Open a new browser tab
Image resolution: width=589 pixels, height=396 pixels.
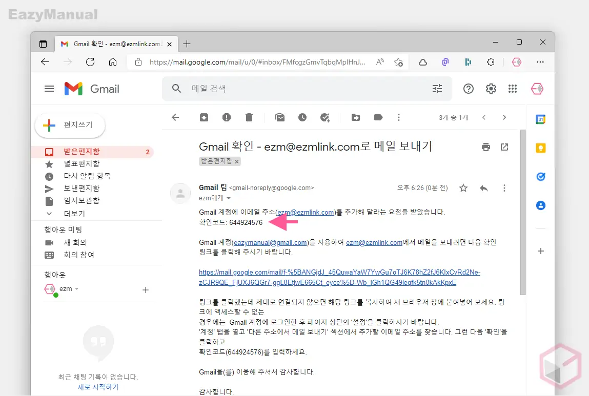point(187,44)
